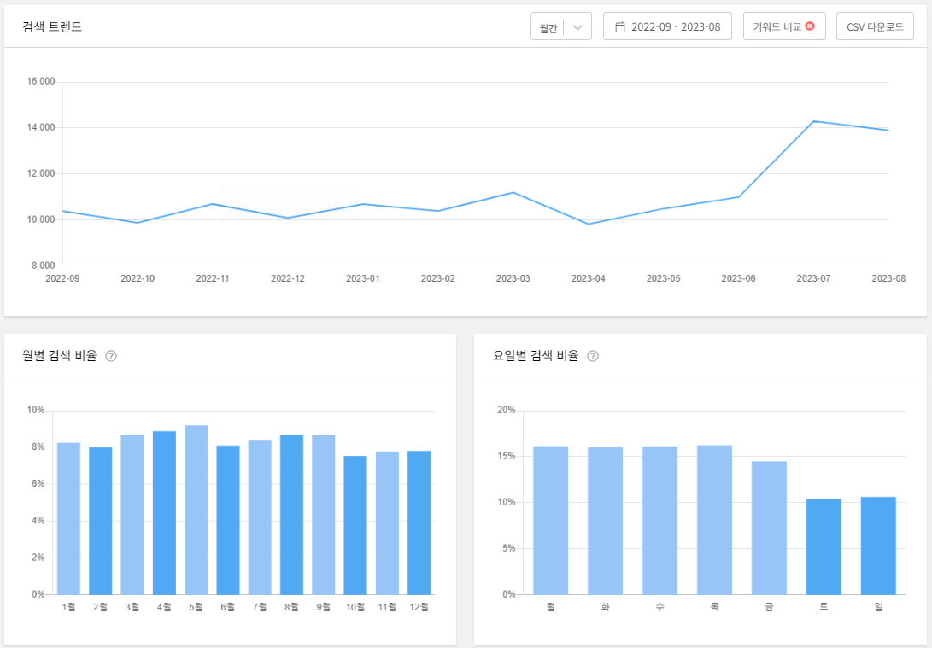
Task: Open the 월간 interval dropdown
Action: point(561,26)
